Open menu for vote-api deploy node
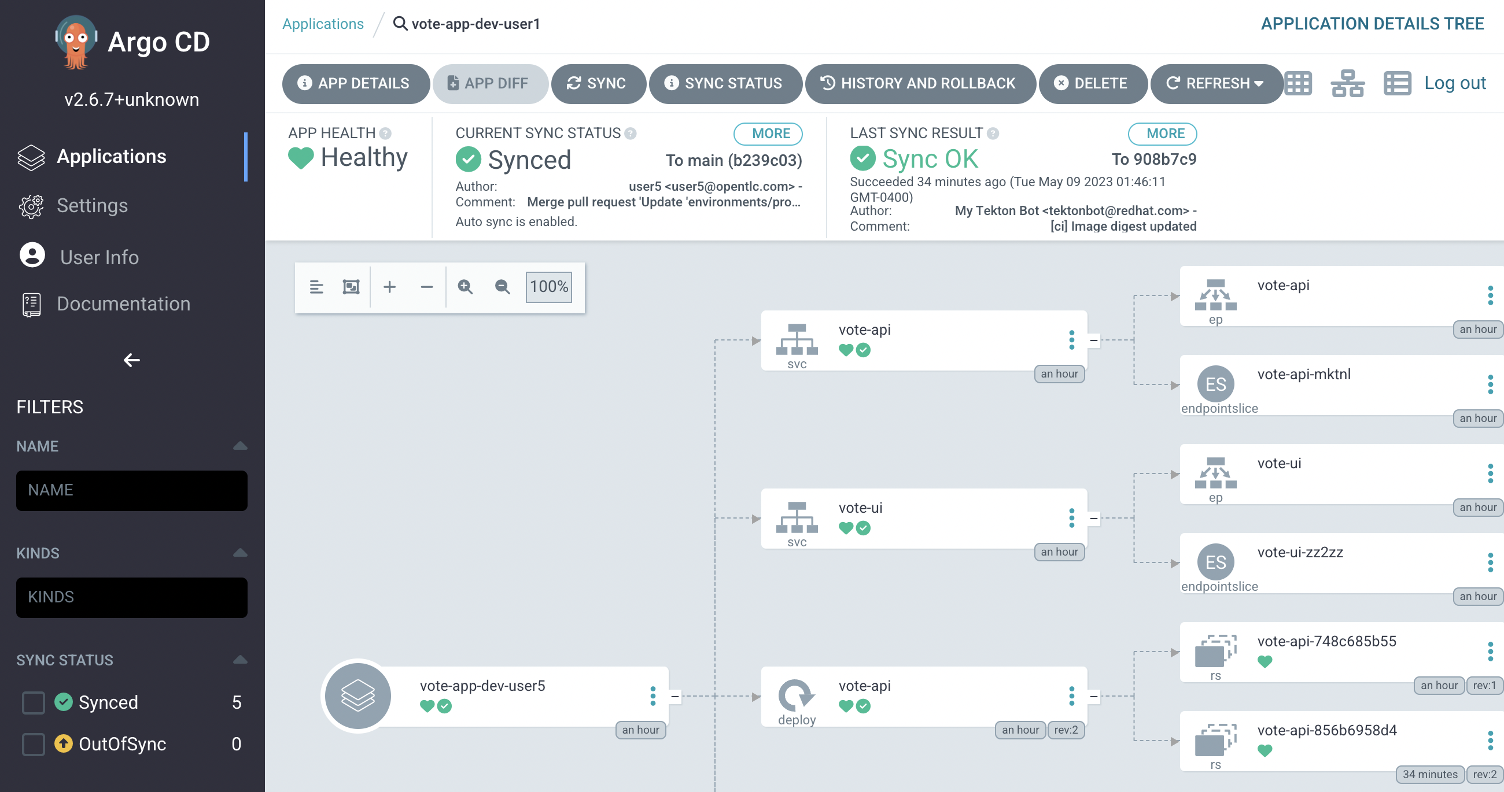 click(x=1071, y=695)
